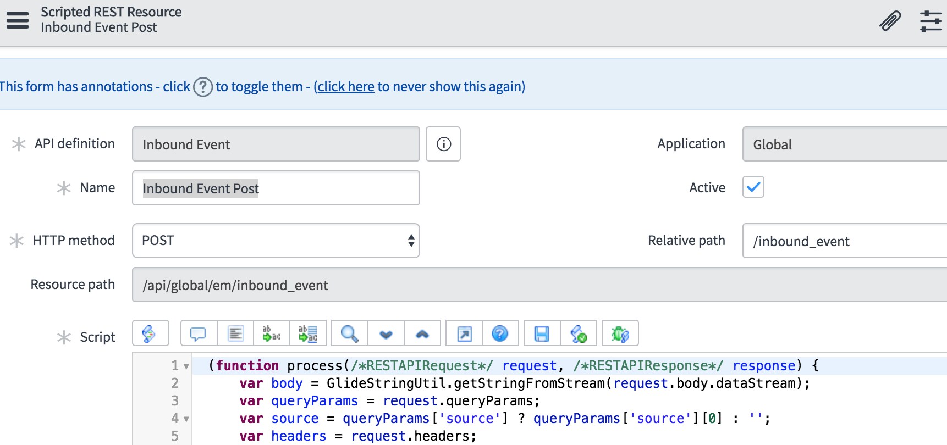Viewport: 947px width, 445px height.
Task: Click the toggle comment toolbar icon
Action: (x=199, y=333)
